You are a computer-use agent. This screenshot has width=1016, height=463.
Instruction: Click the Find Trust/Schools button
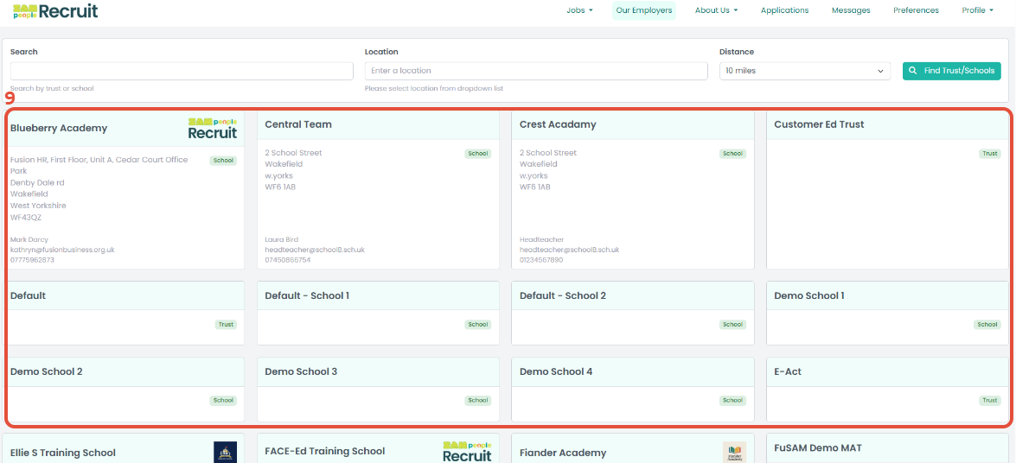[x=952, y=71]
